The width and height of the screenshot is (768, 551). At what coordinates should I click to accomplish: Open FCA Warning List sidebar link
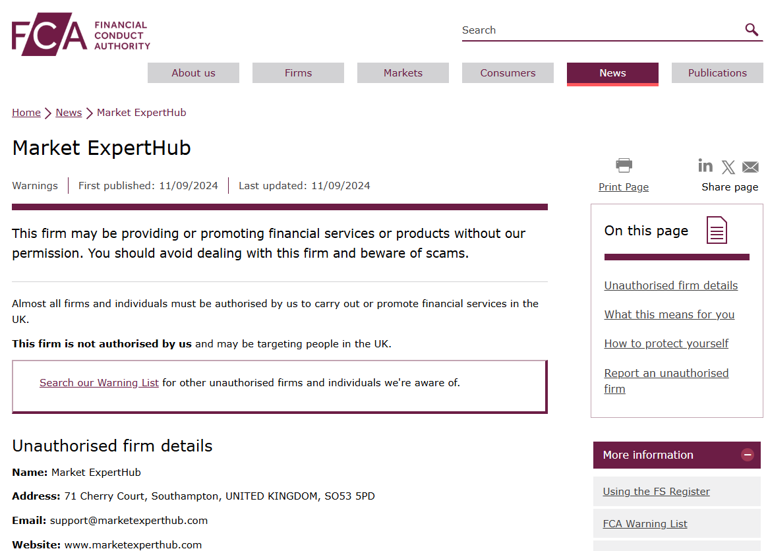pyautogui.click(x=645, y=523)
